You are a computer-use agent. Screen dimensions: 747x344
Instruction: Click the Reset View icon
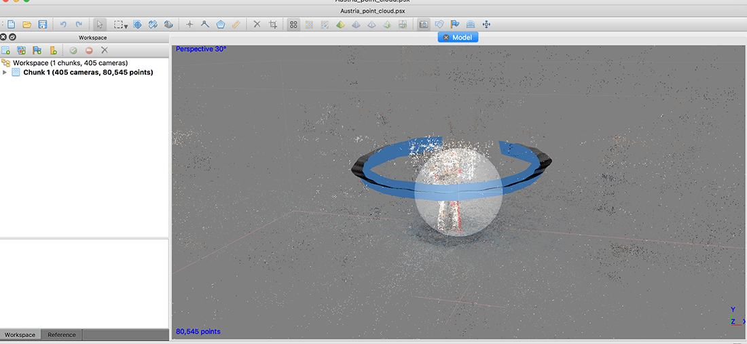pyautogui.click(x=486, y=24)
